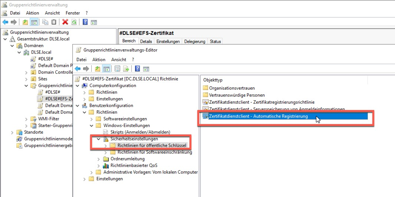This screenshot has width=395, height=197.
Task: Click the Sicherheitseinstellungen lock folder icon
Action: (106, 139)
